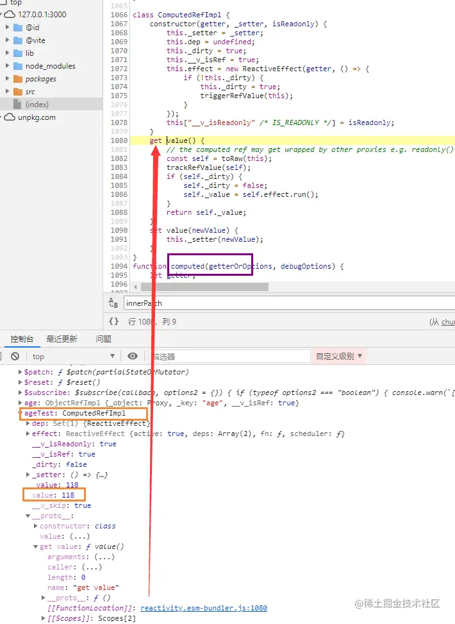The image size is (455, 624).
Task: Click the name: "get value" property
Action: click(x=83, y=588)
